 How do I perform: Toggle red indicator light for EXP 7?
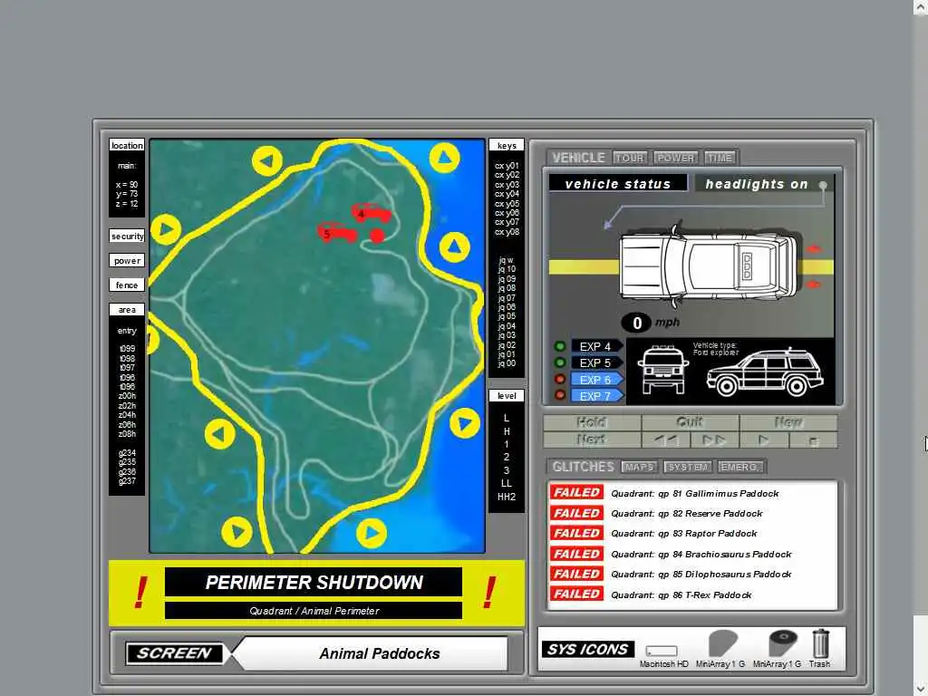(x=559, y=395)
